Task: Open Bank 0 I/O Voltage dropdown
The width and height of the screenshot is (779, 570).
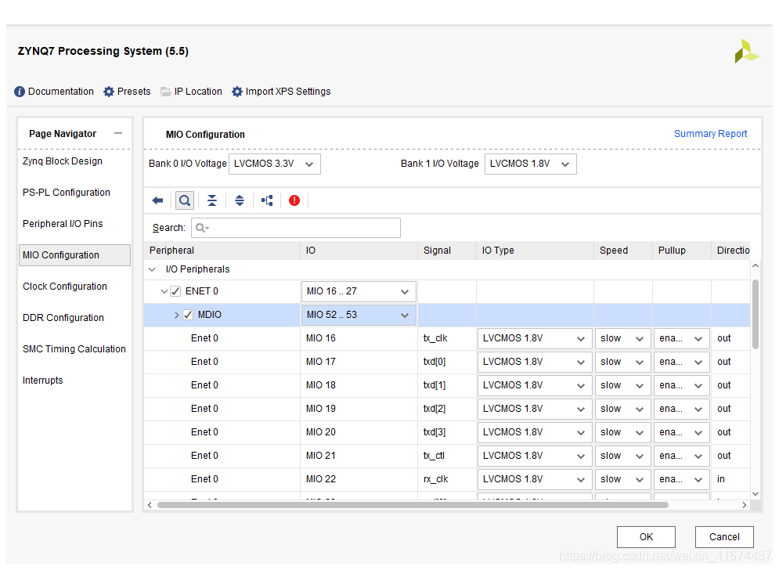Action: coord(274,164)
